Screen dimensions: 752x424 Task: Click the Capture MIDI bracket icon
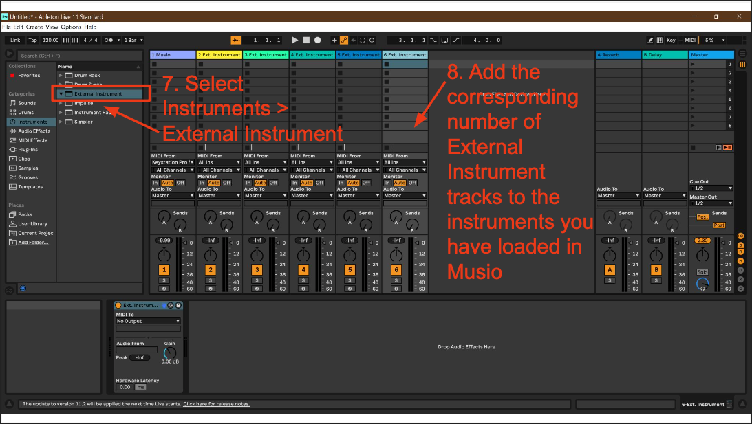coord(363,41)
